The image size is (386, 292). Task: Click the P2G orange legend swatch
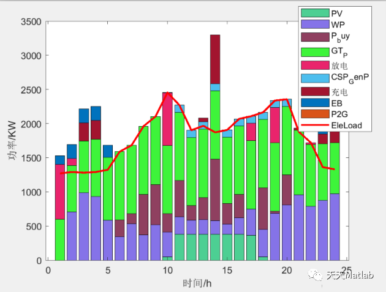click(315, 114)
